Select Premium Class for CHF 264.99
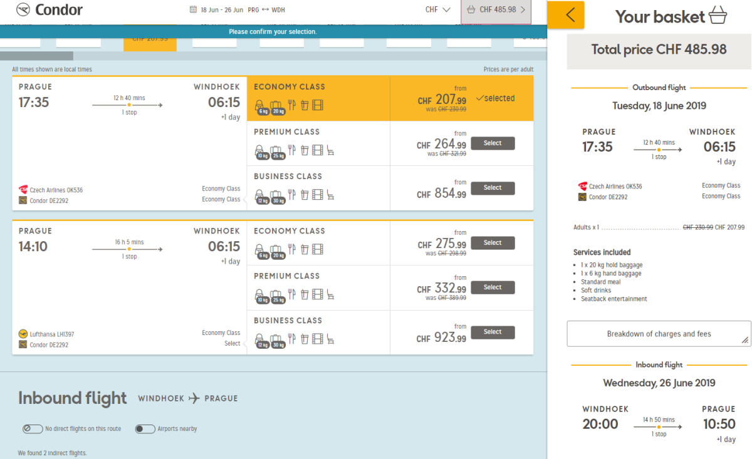752x459 pixels. 493,143
